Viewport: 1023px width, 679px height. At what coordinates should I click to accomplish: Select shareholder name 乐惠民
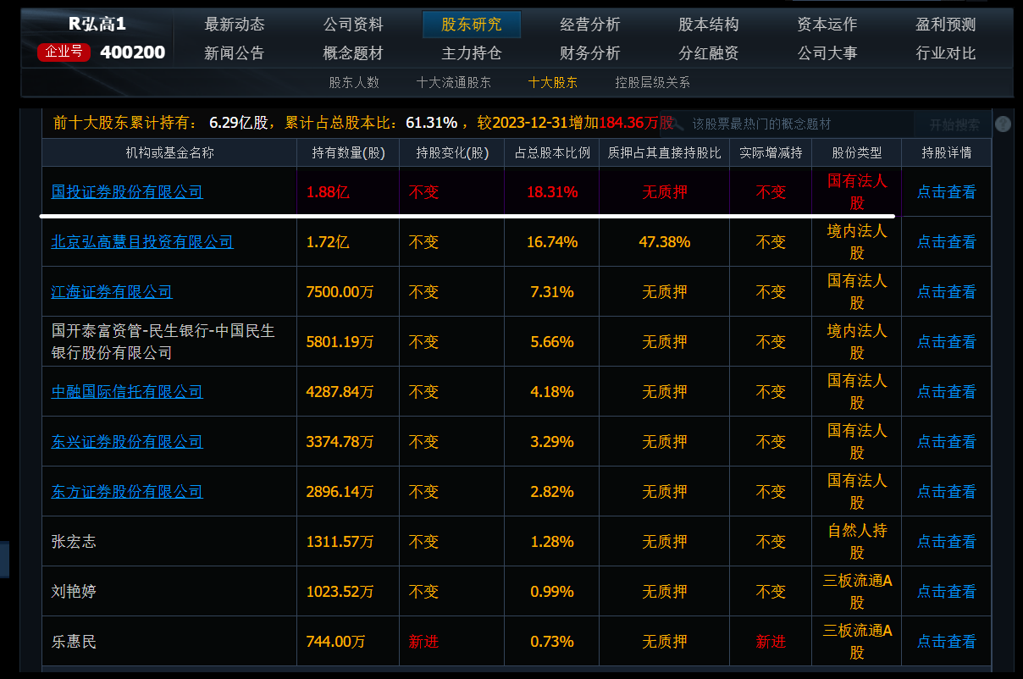click(74, 642)
